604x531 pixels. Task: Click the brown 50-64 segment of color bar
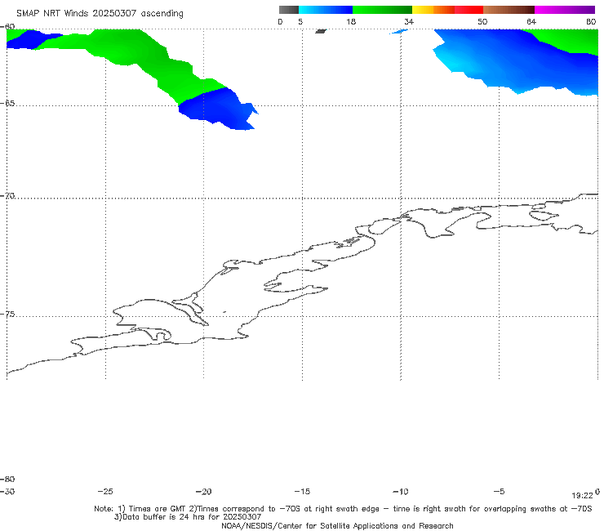tap(509, 10)
